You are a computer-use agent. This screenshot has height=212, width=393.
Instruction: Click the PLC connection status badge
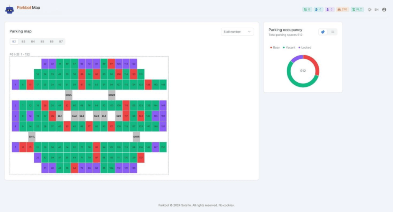pyautogui.click(x=357, y=10)
